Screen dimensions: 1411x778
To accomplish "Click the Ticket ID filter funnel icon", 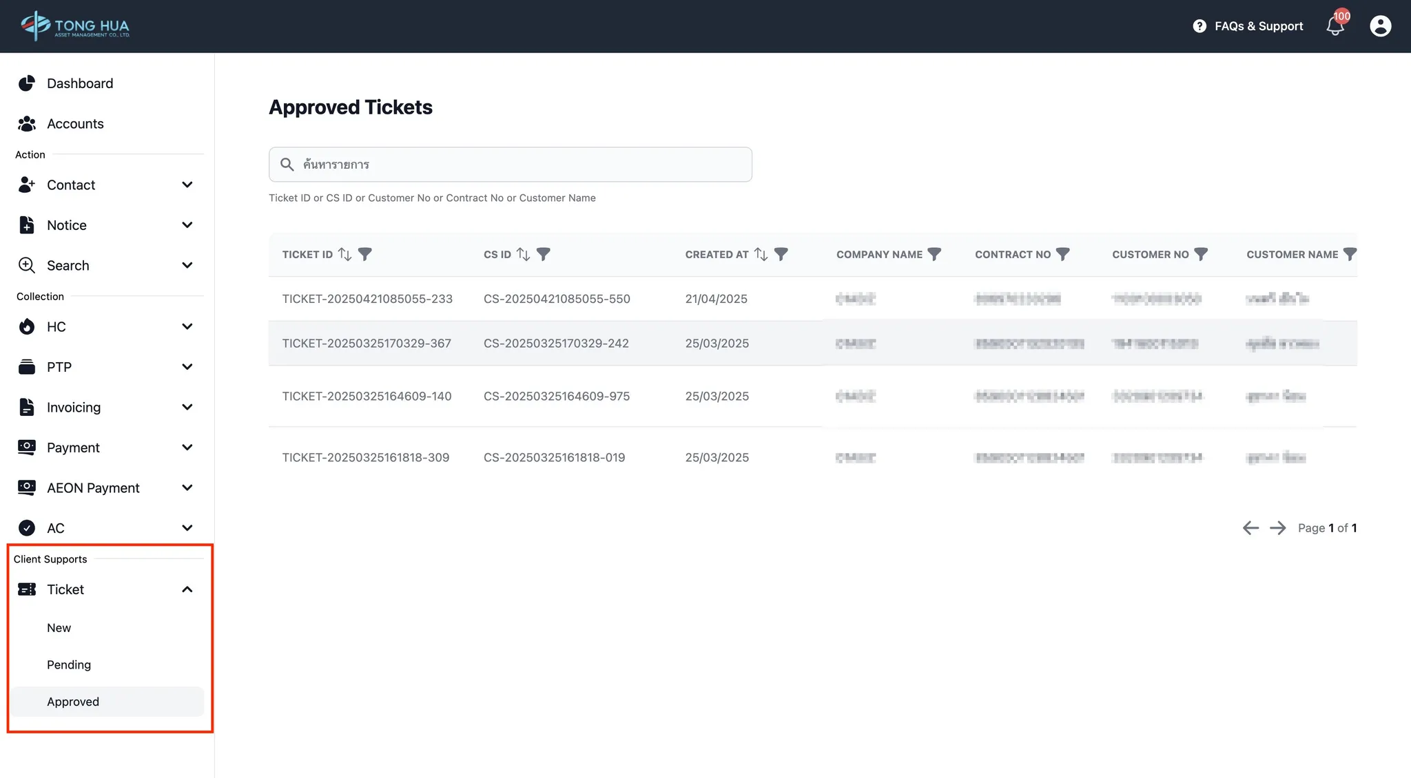I will 365,254.
